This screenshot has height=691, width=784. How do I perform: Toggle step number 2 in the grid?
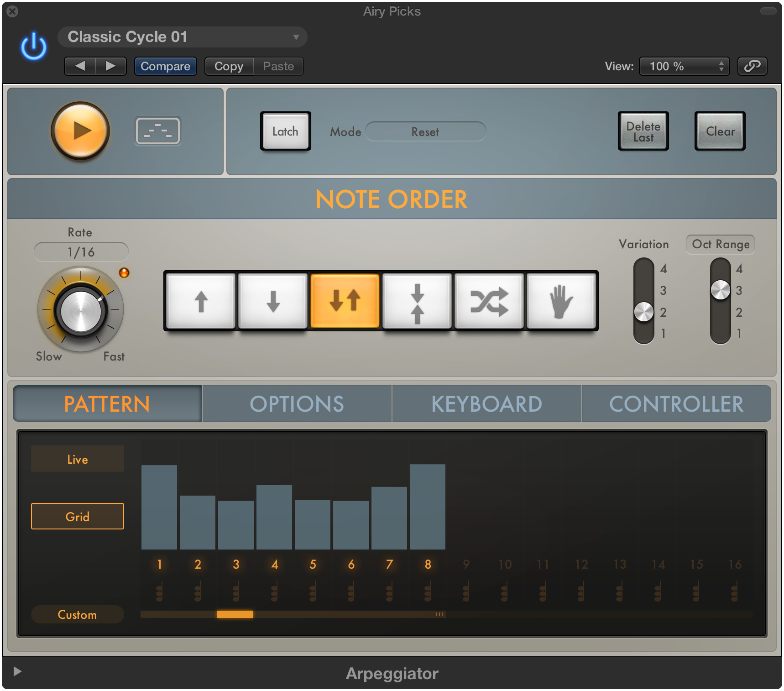click(198, 565)
